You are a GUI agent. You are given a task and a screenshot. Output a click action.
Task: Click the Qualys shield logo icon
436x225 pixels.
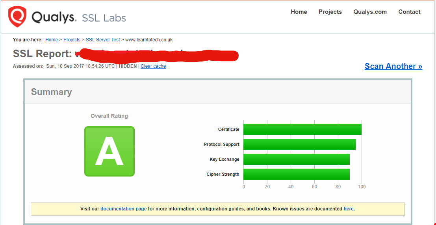click(x=17, y=17)
